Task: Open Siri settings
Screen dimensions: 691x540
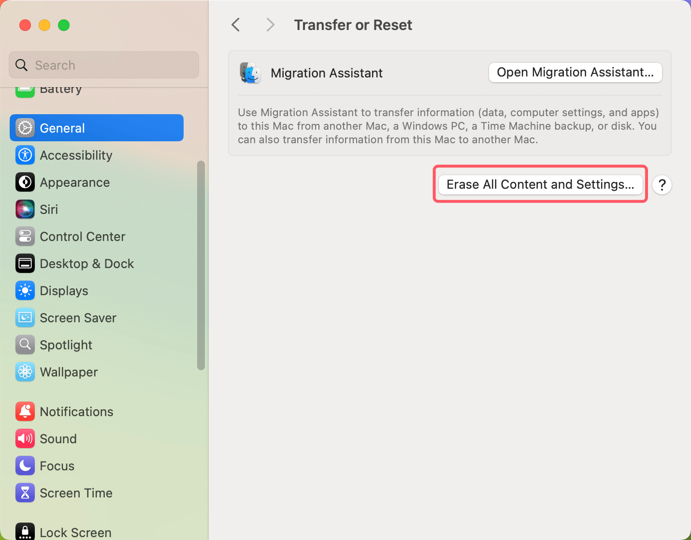Action: click(50, 210)
